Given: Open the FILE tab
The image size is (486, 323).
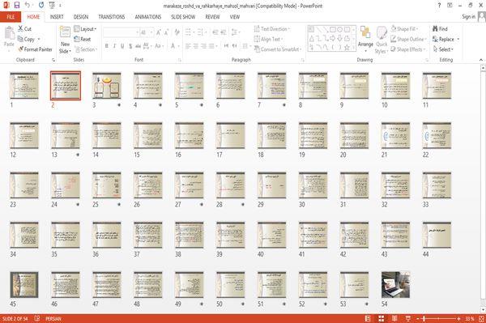Looking at the screenshot, I should (x=11, y=17).
